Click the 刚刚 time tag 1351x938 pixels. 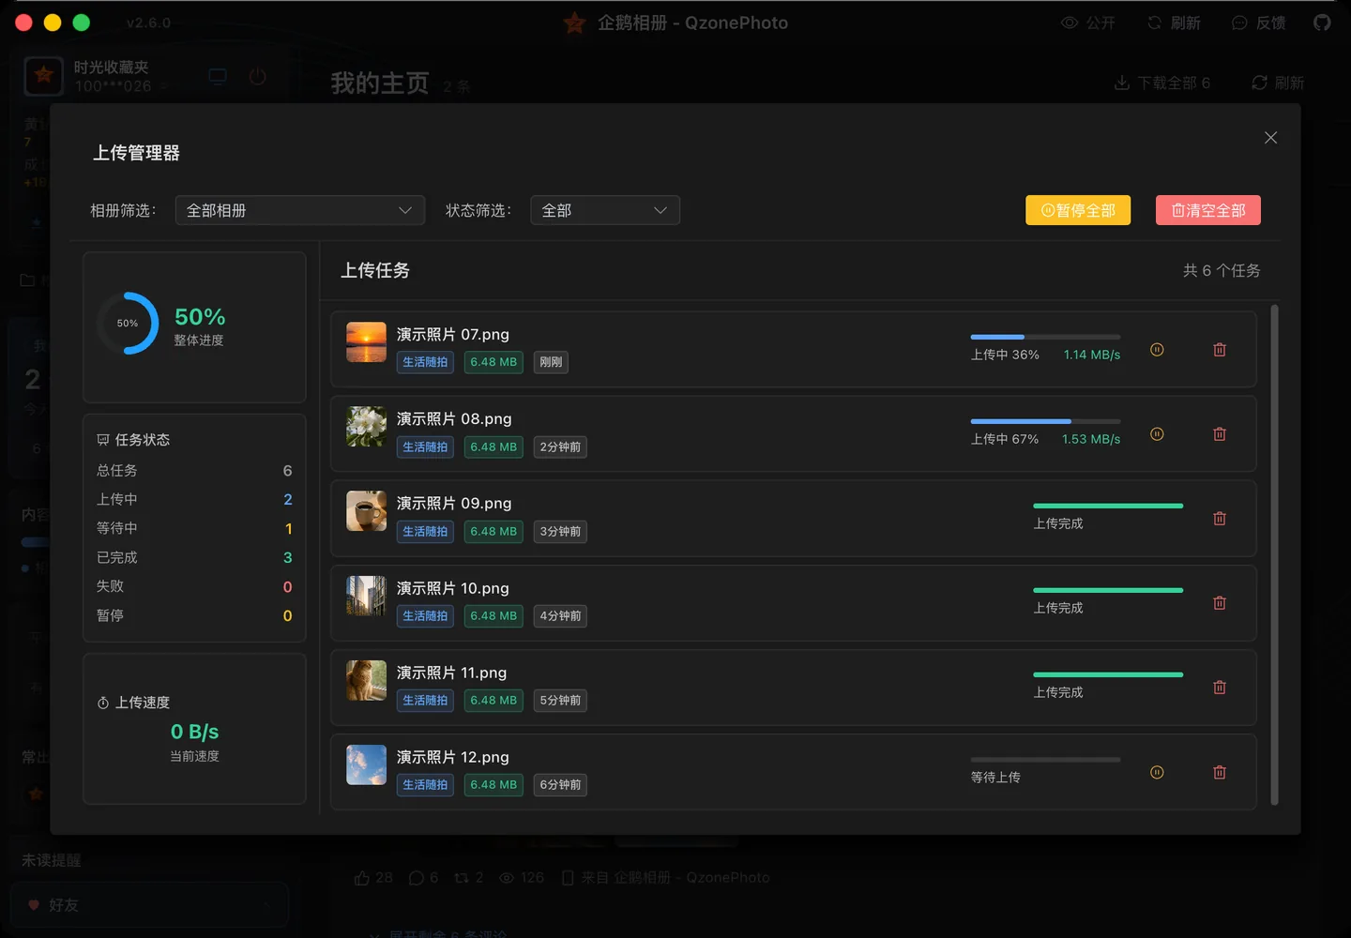point(551,362)
